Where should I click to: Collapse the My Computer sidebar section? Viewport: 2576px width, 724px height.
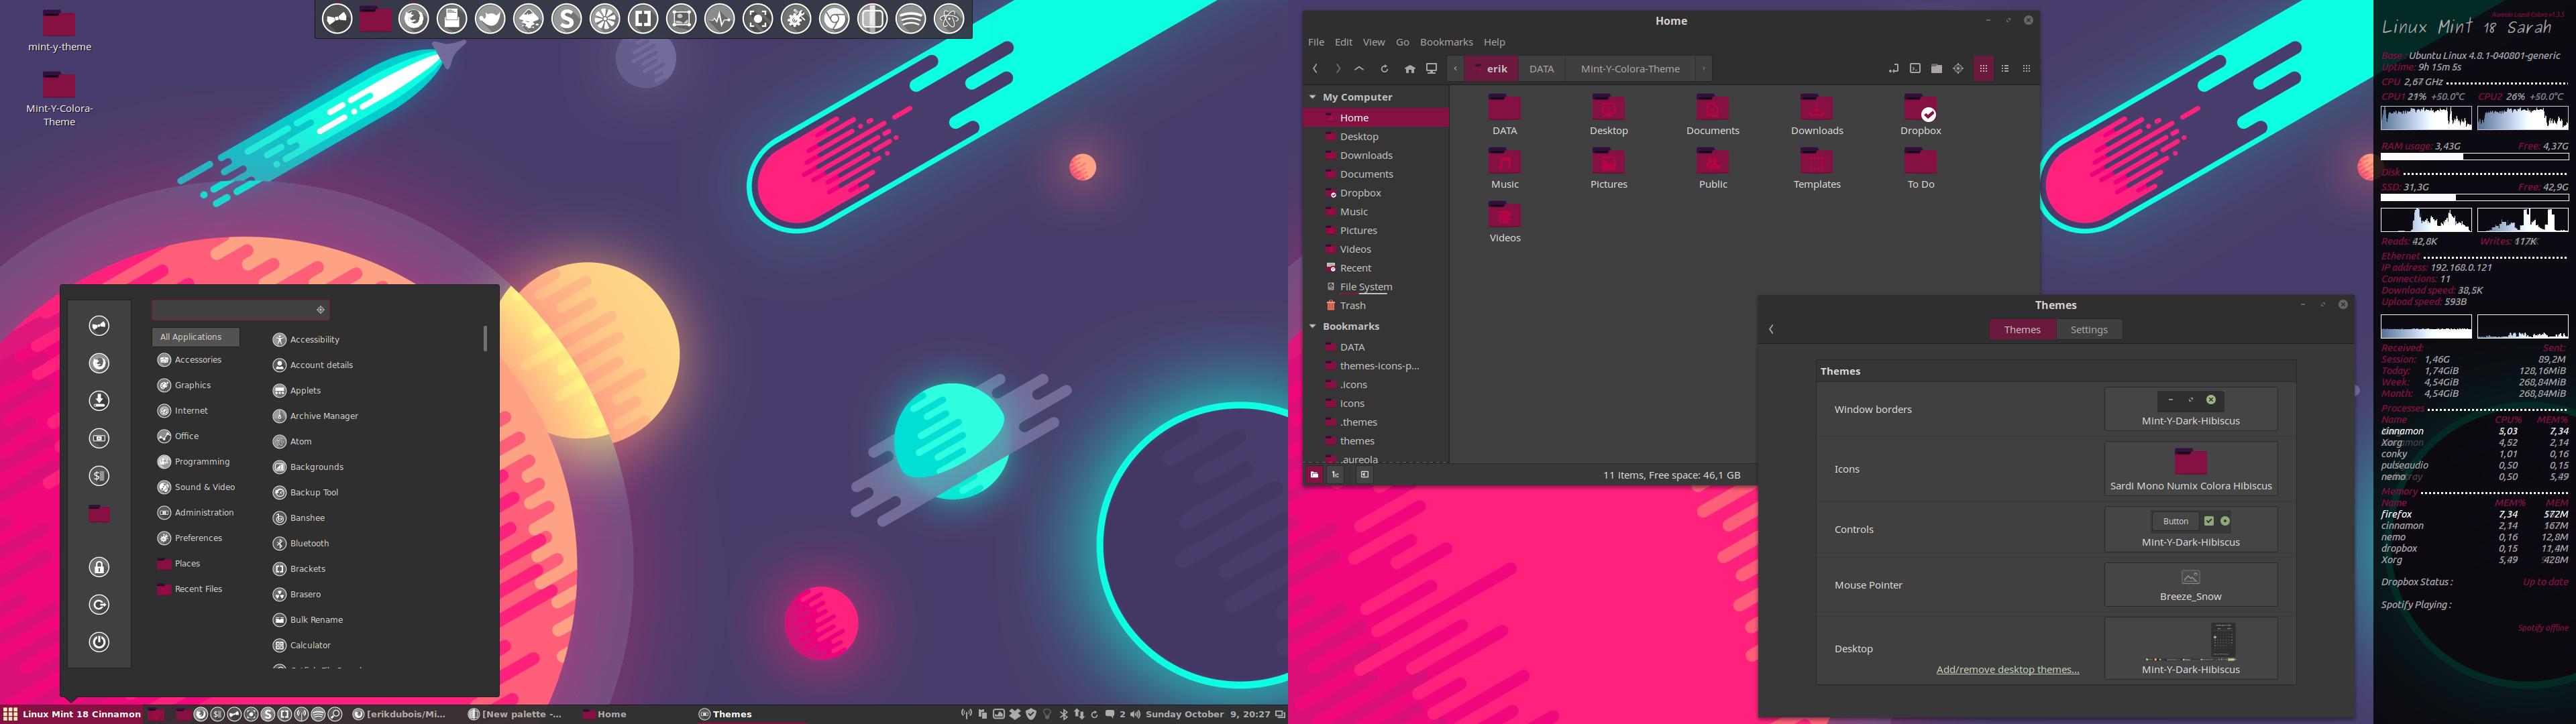[1312, 97]
